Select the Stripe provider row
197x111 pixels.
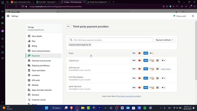pyautogui.click(x=122, y=53)
